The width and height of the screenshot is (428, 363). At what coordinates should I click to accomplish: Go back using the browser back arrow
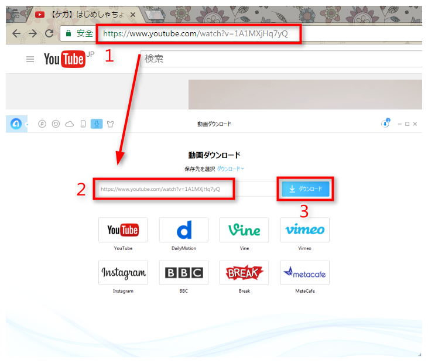(x=16, y=33)
